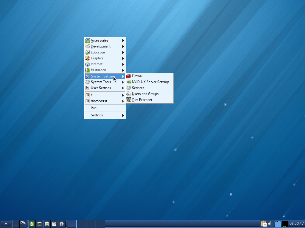
Task: Open Users and Groups
Action: (150, 94)
